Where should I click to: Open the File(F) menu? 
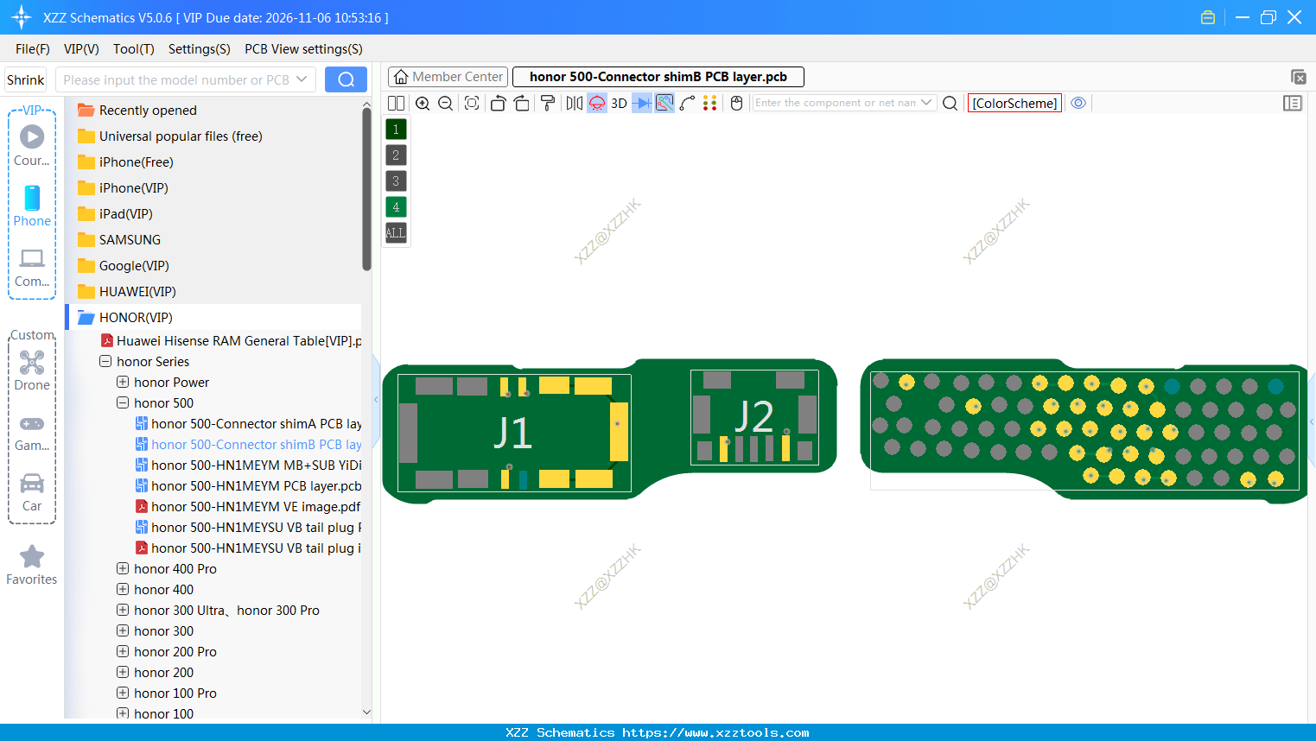tap(33, 49)
